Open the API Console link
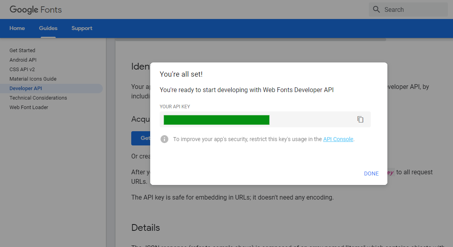The image size is (453, 247). click(338, 139)
